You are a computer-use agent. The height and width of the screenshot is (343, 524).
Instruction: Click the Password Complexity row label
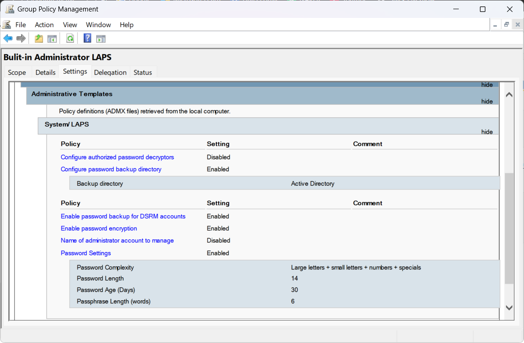(105, 268)
